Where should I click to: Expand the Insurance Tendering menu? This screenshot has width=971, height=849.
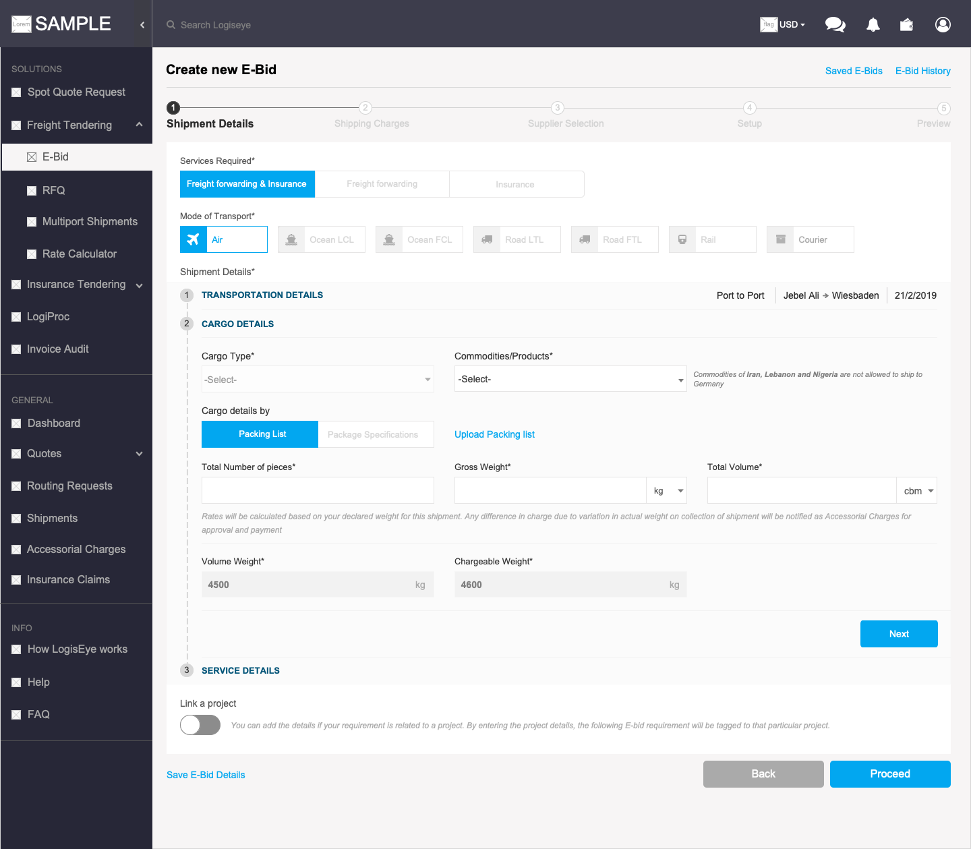pyautogui.click(x=139, y=285)
